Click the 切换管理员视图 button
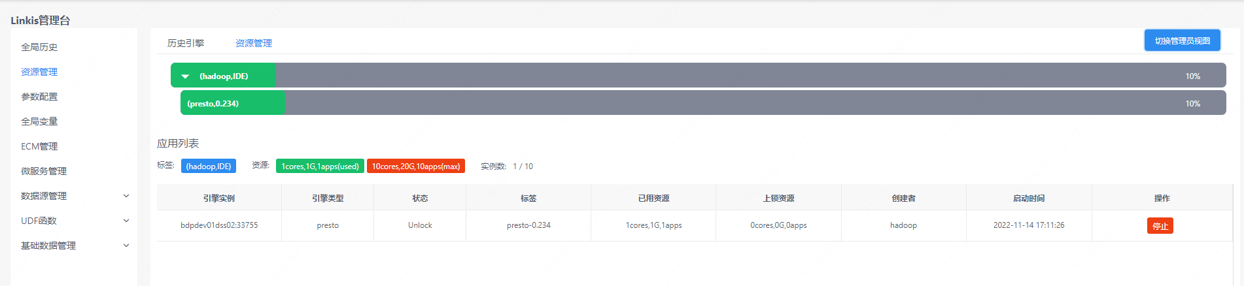 coord(1182,40)
